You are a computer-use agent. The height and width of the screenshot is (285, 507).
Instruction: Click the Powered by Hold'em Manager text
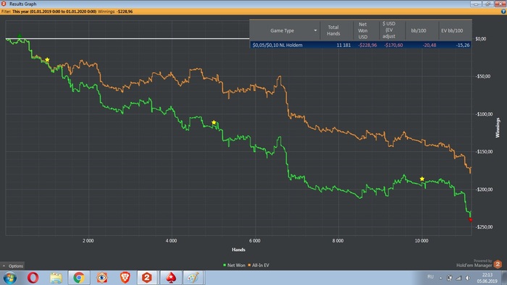click(474, 263)
